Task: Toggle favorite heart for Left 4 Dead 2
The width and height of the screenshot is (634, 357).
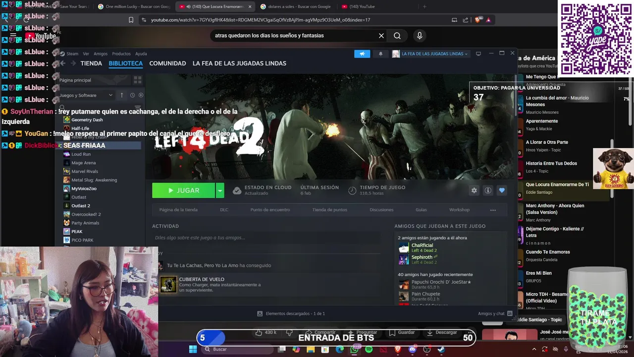Action: click(502, 190)
